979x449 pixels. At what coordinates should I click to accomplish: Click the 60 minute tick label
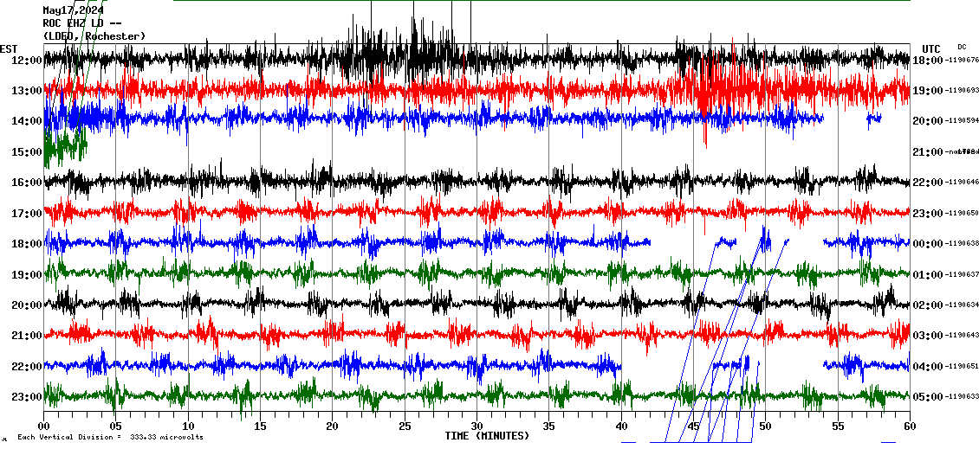(x=909, y=427)
